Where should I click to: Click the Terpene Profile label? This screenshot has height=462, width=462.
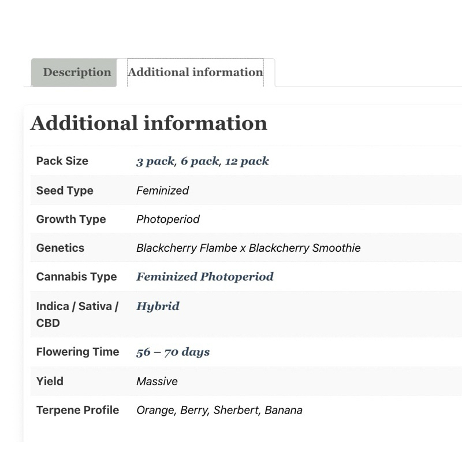pyautogui.click(x=77, y=410)
